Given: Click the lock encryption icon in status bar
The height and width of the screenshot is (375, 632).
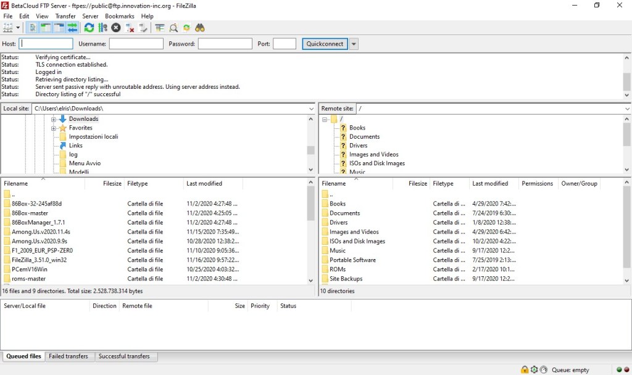Looking at the screenshot, I should [x=524, y=369].
